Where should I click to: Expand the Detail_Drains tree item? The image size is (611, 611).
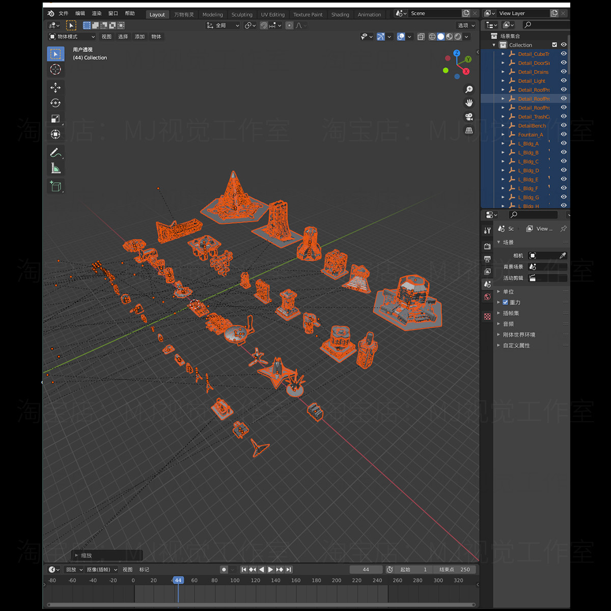[x=503, y=72]
